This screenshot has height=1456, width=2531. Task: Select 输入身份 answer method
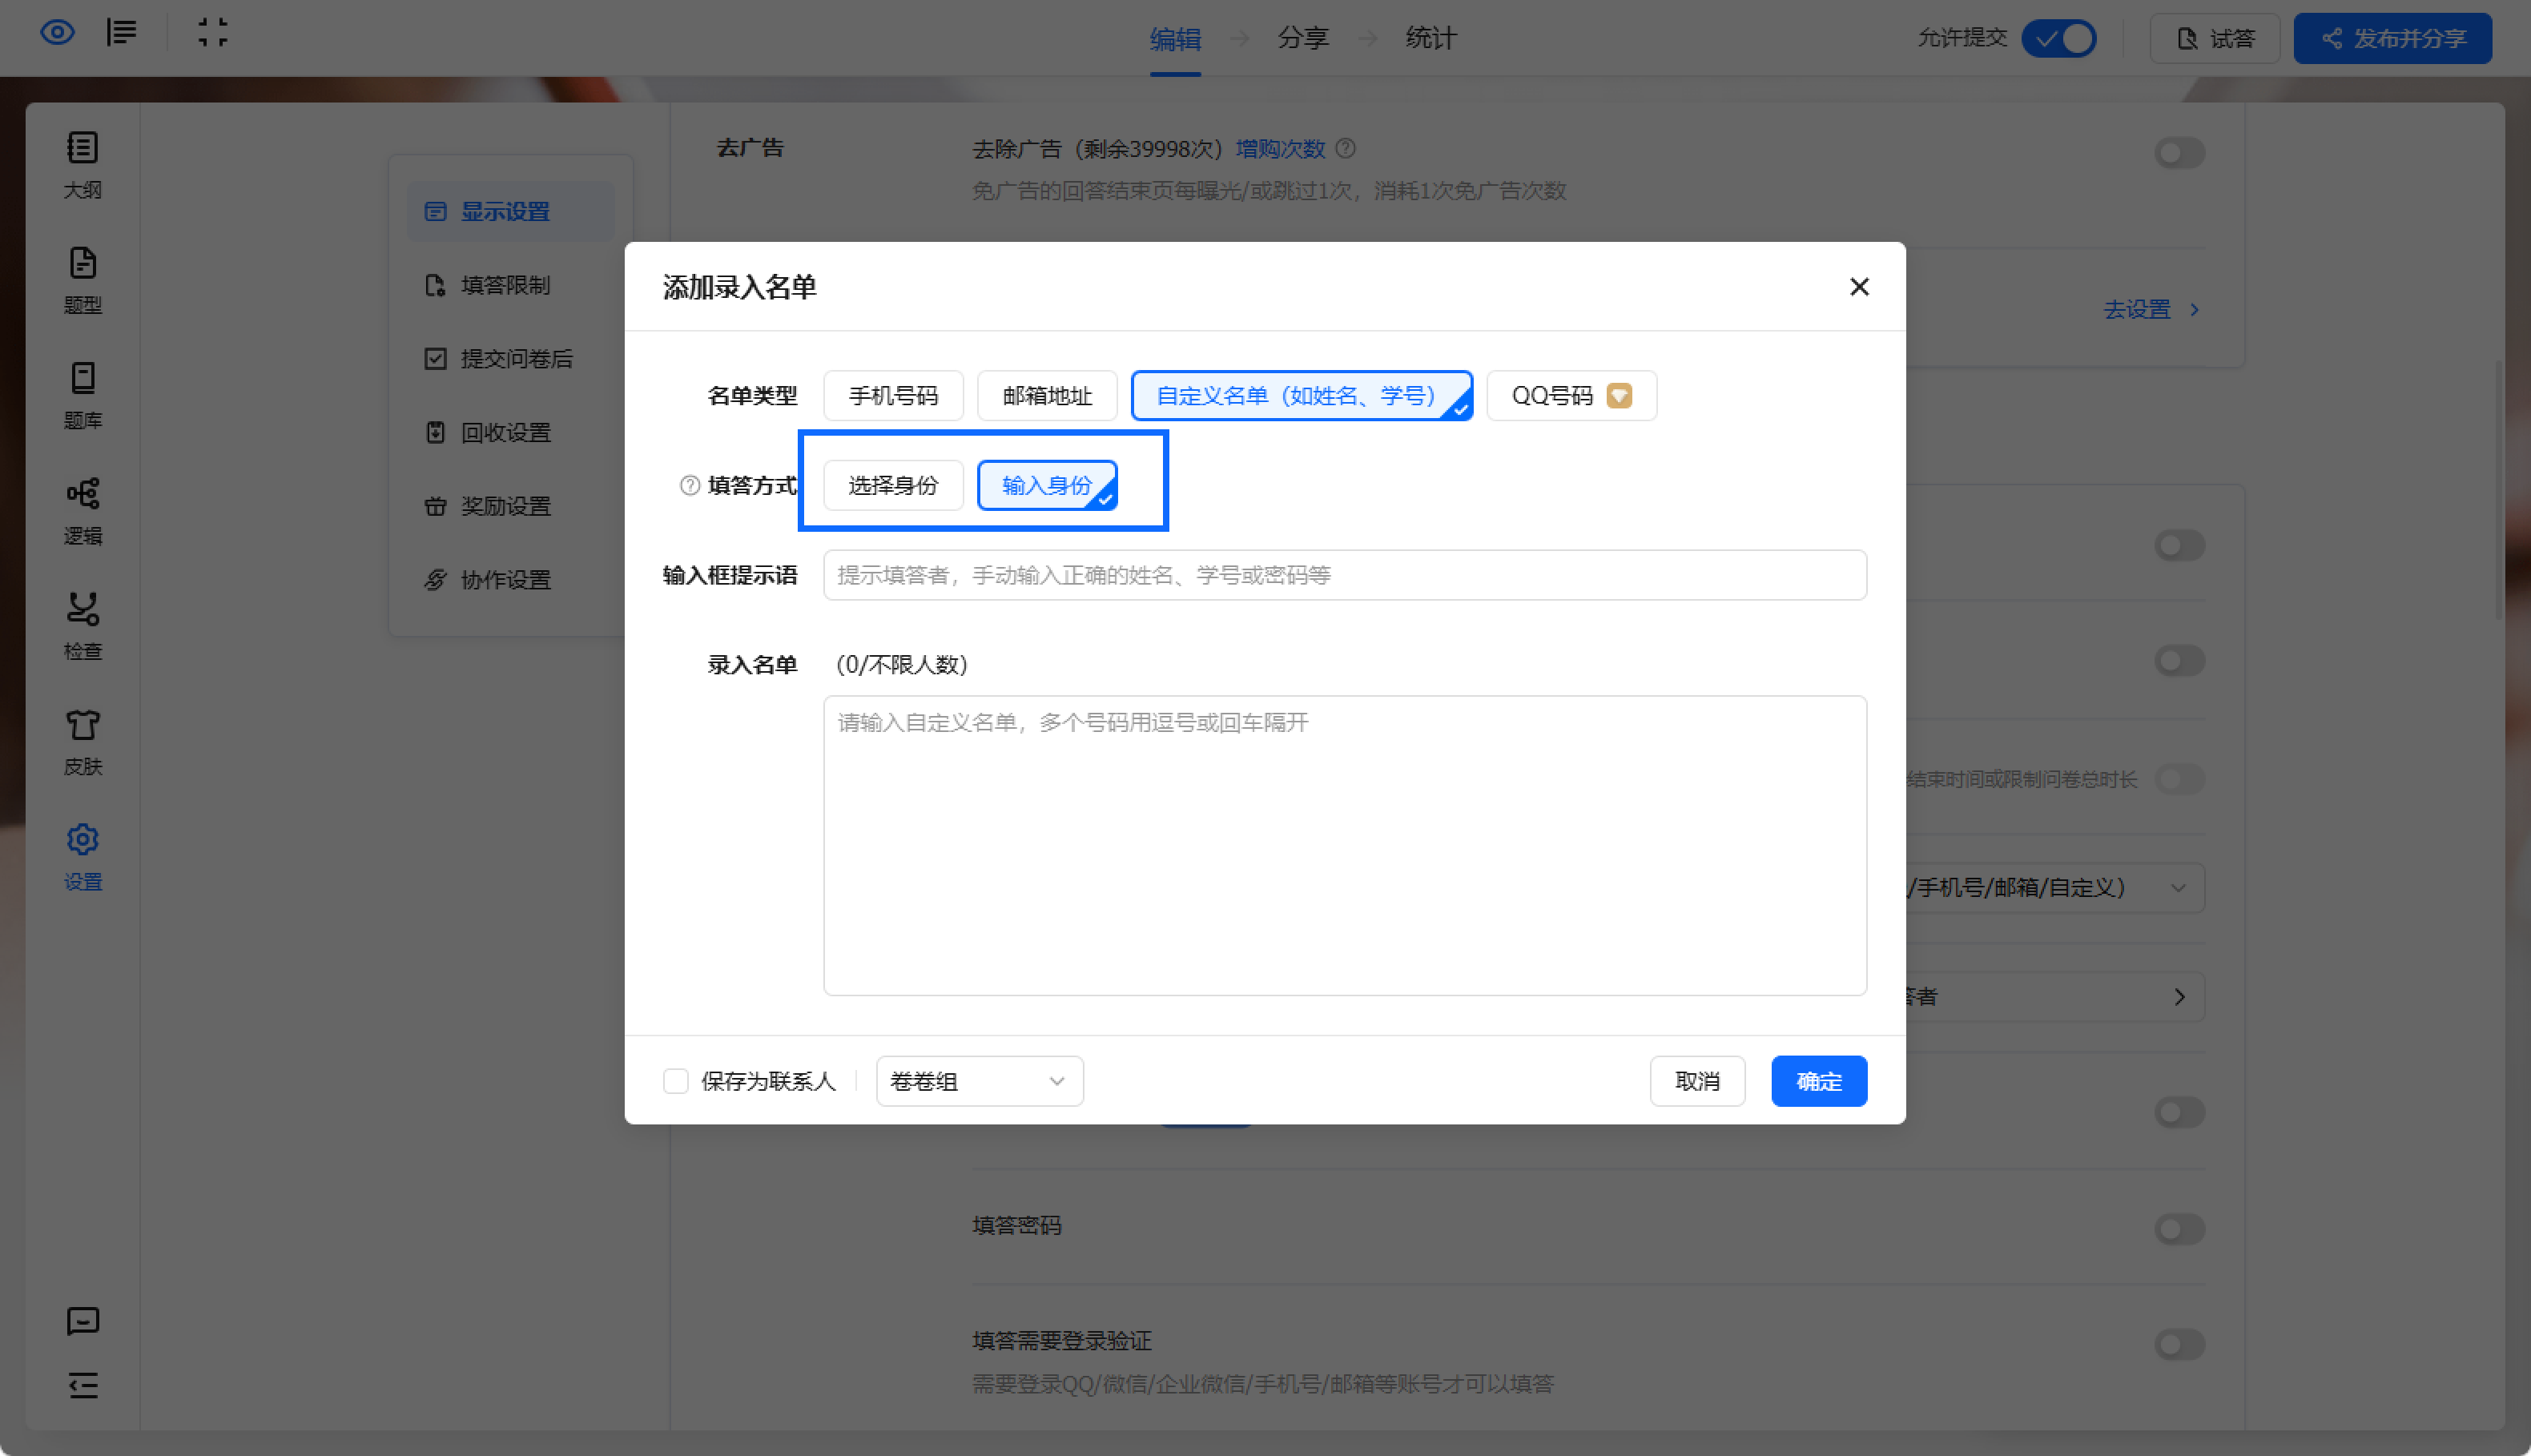click(1047, 486)
